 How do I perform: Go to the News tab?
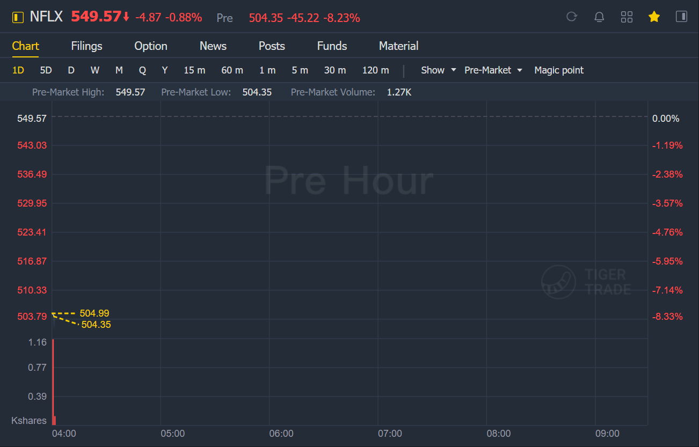tap(213, 46)
